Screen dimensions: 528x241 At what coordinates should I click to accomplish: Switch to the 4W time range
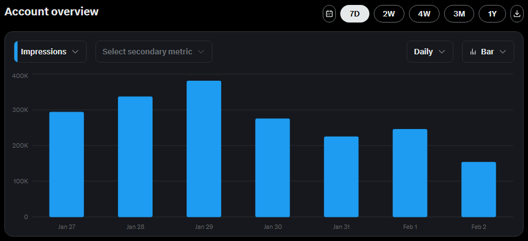[424, 14]
